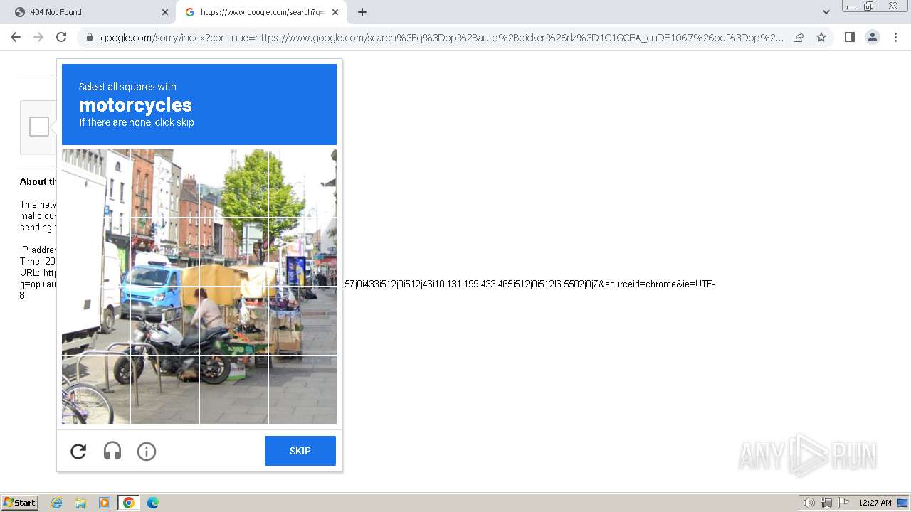Select the tile with street billboard sign

point(302,252)
